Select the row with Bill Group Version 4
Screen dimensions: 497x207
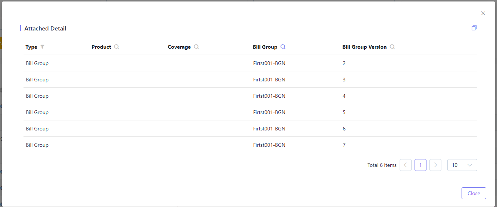point(250,96)
